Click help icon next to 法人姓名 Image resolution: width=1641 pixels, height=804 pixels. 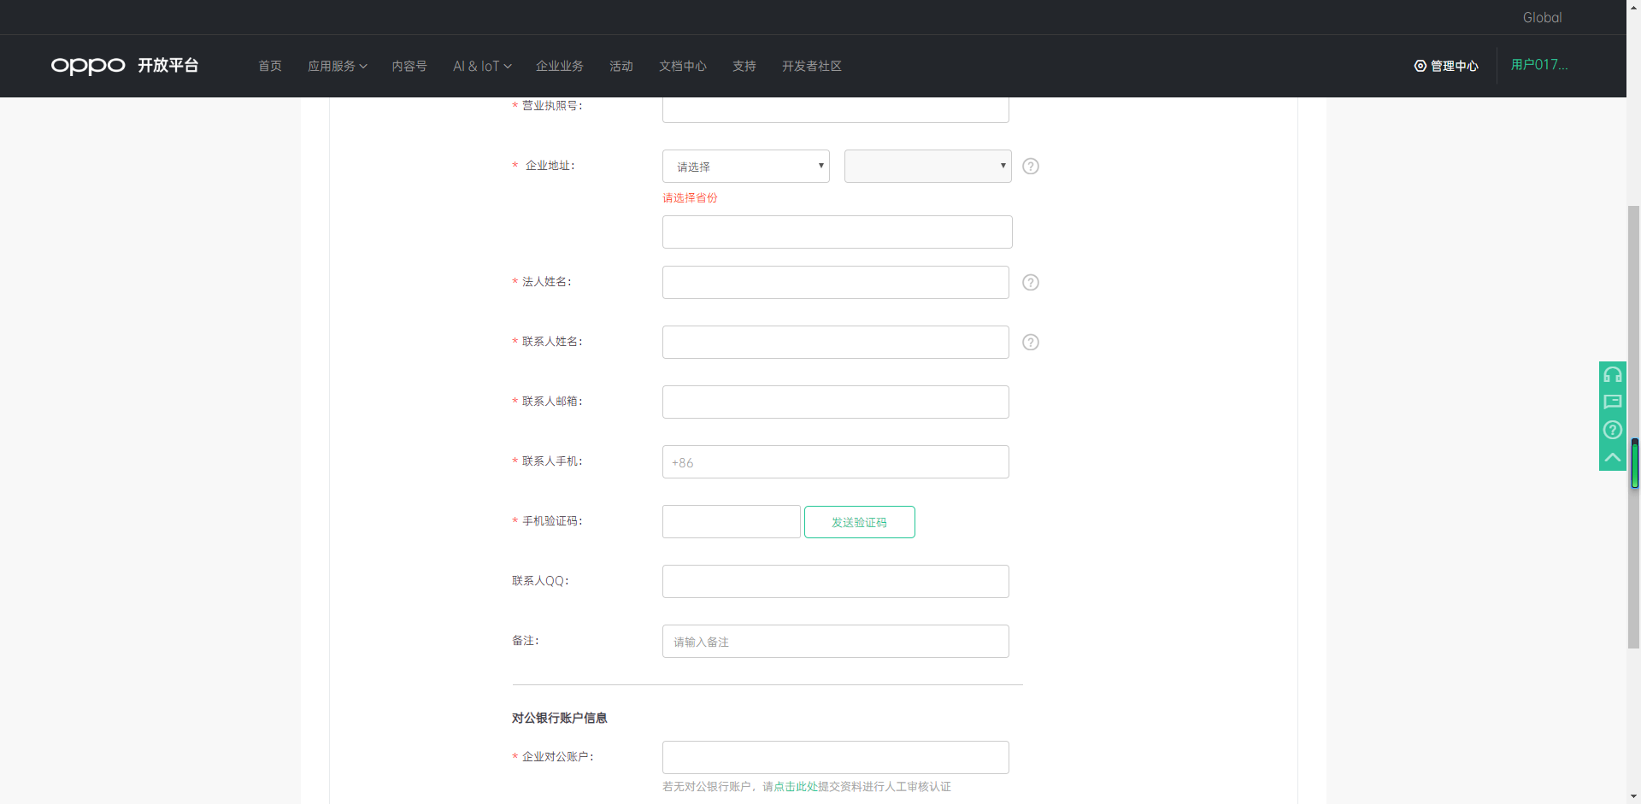(x=1031, y=283)
